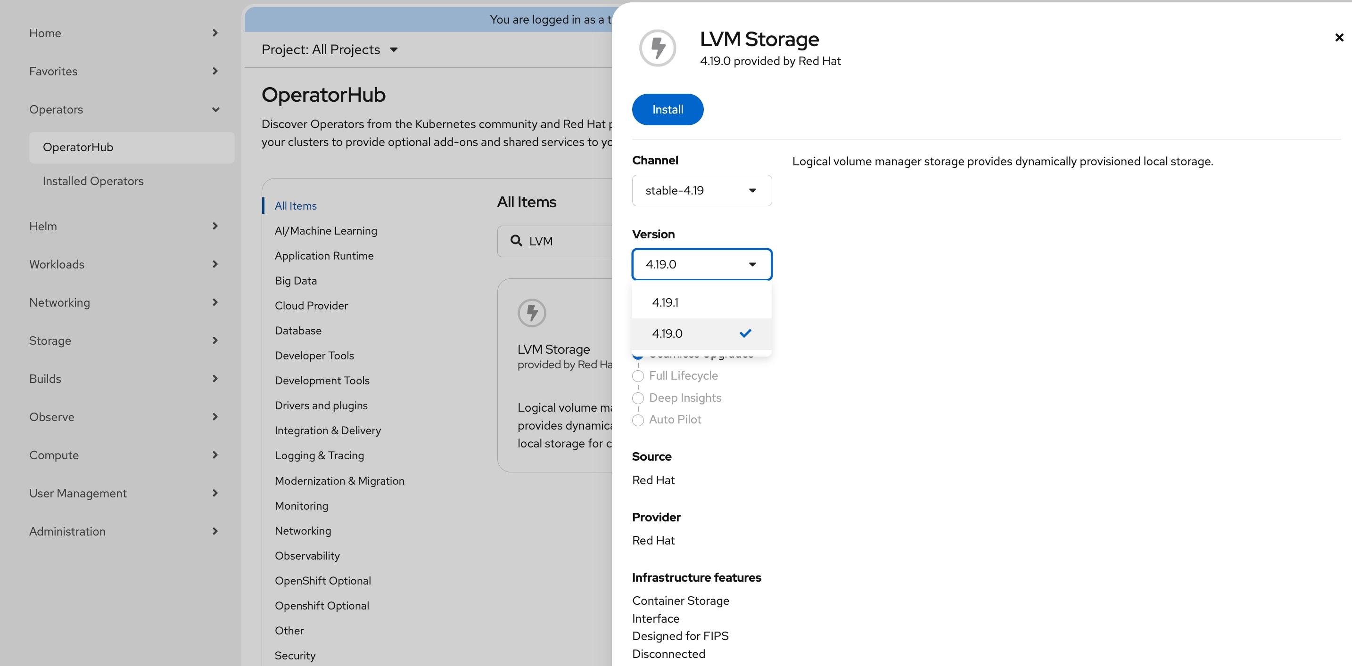Expand the Networking sidebar section
This screenshot has width=1352, height=666.
pyautogui.click(x=124, y=302)
